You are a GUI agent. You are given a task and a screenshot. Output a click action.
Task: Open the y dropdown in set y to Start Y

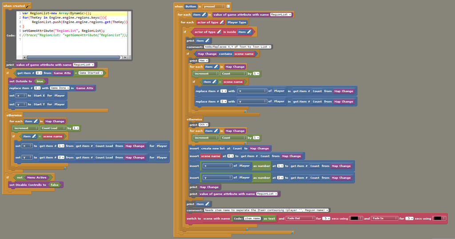click(21, 104)
